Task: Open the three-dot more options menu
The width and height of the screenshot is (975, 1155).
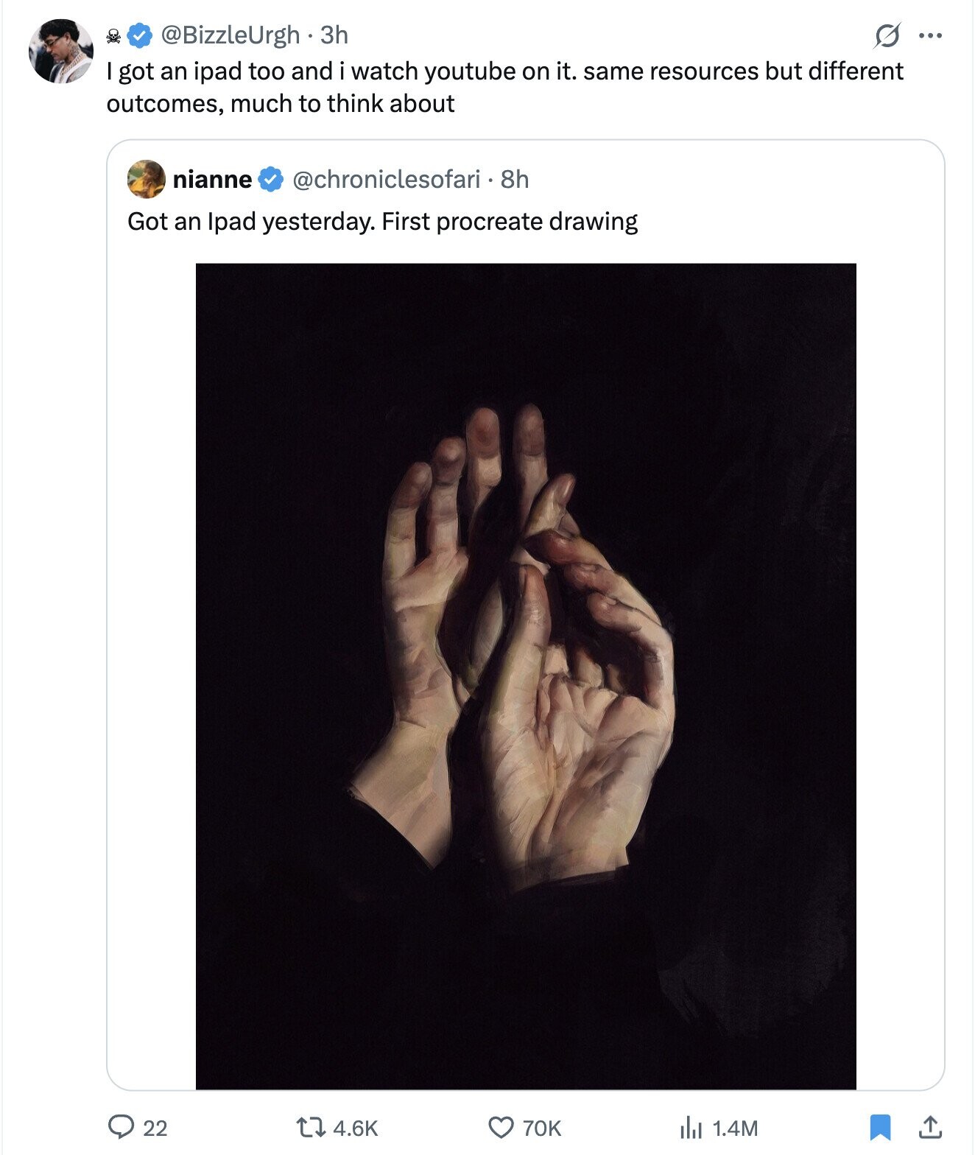Action: pos(931,35)
